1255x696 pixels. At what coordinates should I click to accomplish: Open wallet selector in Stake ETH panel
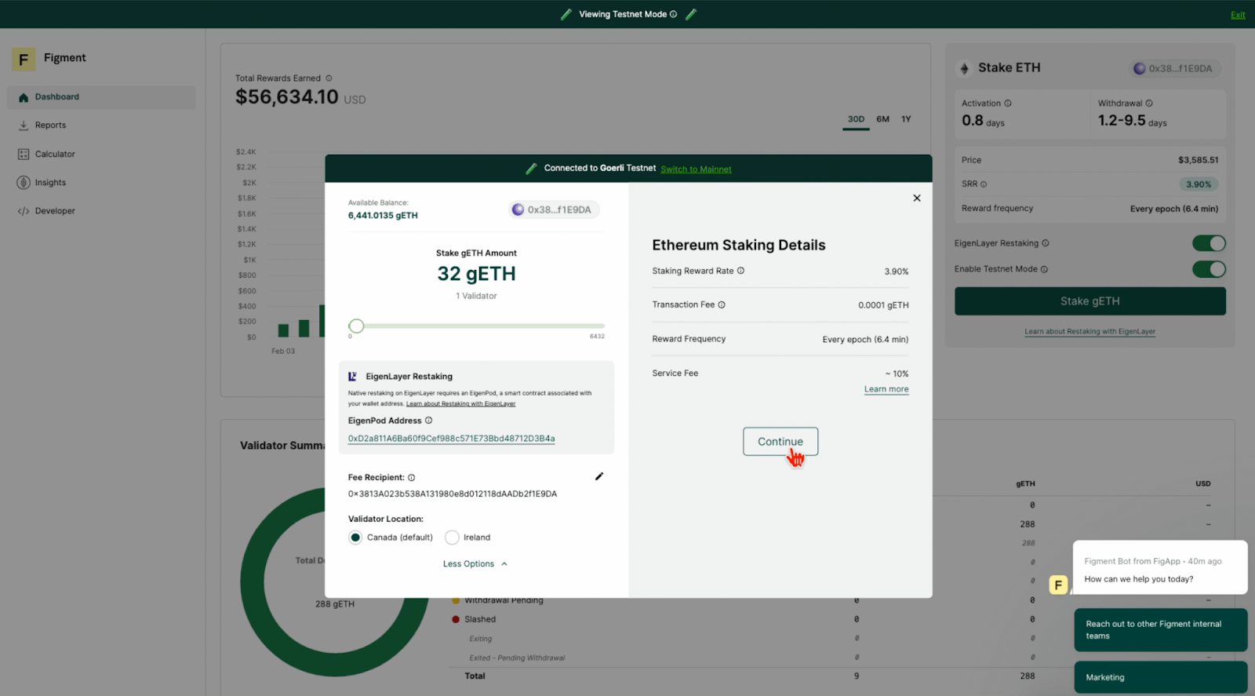tap(1173, 68)
